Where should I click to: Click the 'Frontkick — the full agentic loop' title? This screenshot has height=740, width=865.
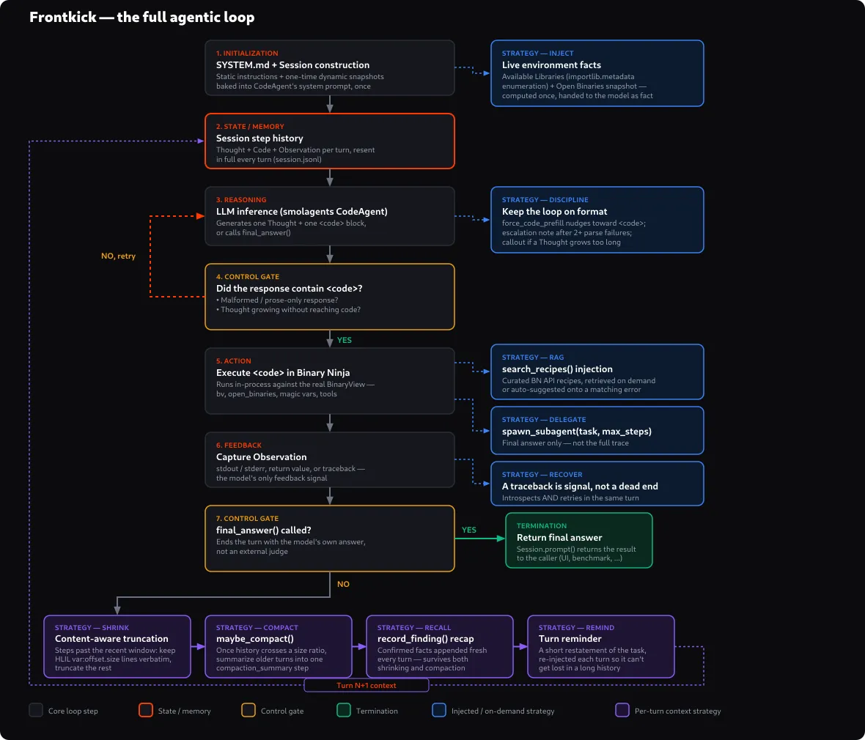[x=141, y=17]
